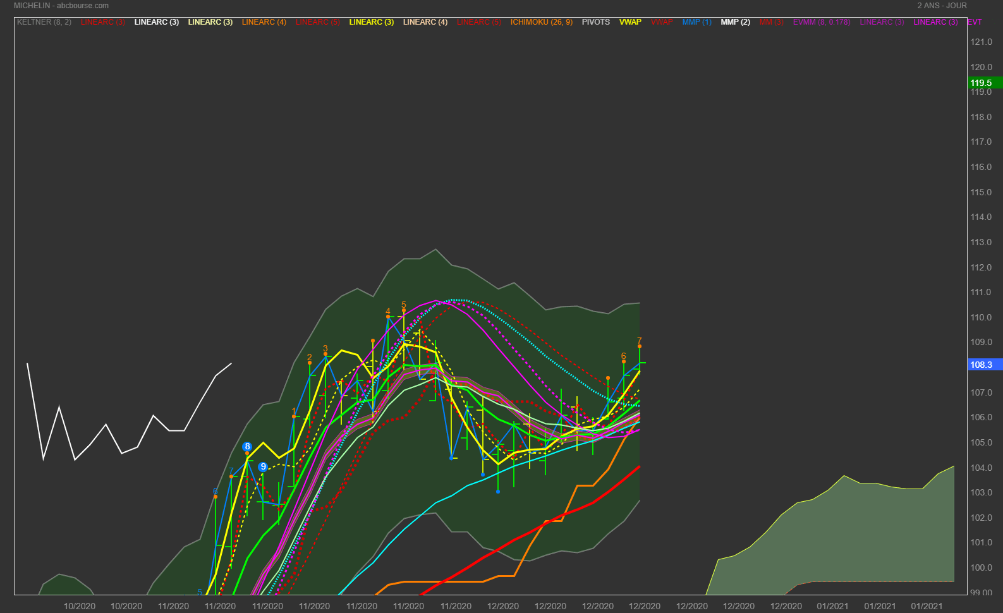The height and width of the screenshot is (613, 1003).
Task: Click the blue circled 9 marker
Action: 263,467
